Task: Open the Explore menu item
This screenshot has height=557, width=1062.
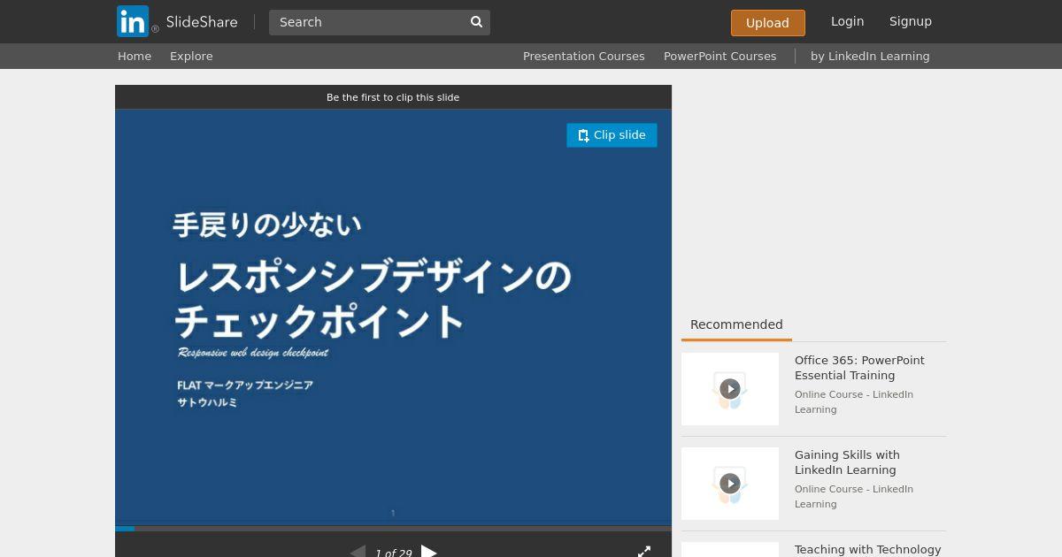Action: point(191,56)
